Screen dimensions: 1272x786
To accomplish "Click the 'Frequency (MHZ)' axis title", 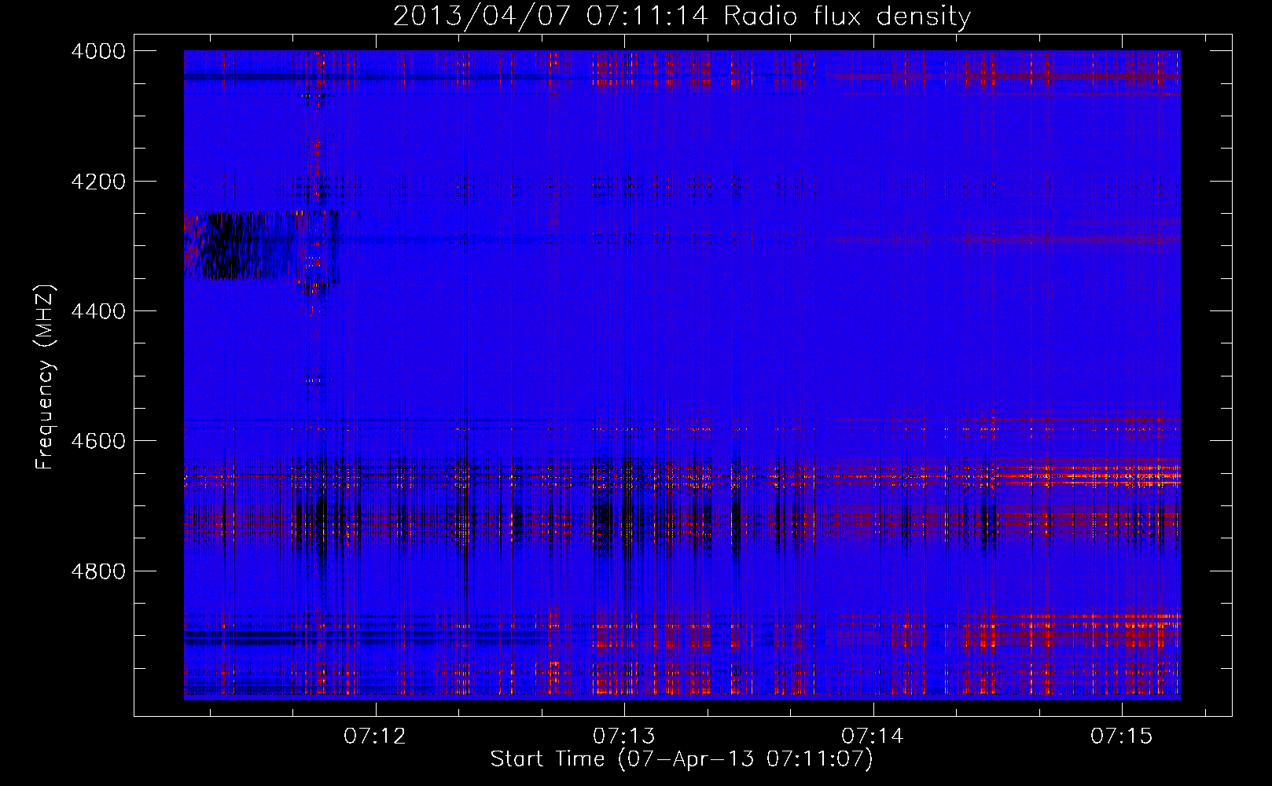I will [x=45, y=377].
